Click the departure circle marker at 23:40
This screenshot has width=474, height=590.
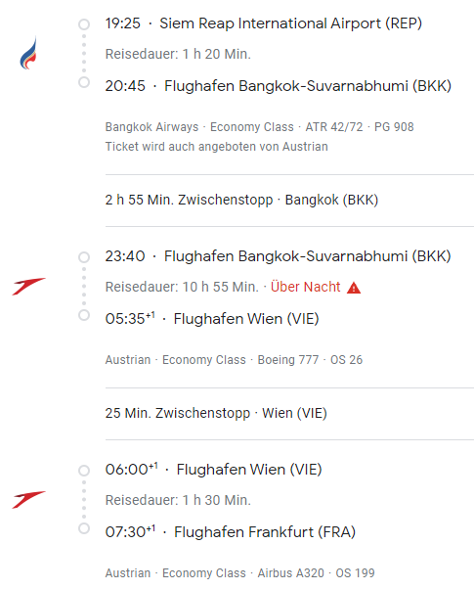coord(84,257)
